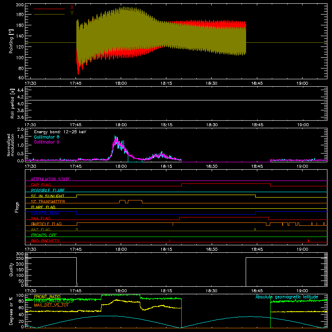
Task: Click the orange MAX_DET_VS_TOT legend label
Action: [51, 305]
